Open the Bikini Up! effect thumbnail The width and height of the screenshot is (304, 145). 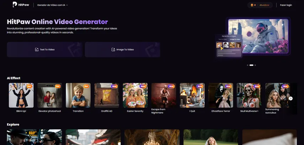pyautogui.click(x=21, y=95)
